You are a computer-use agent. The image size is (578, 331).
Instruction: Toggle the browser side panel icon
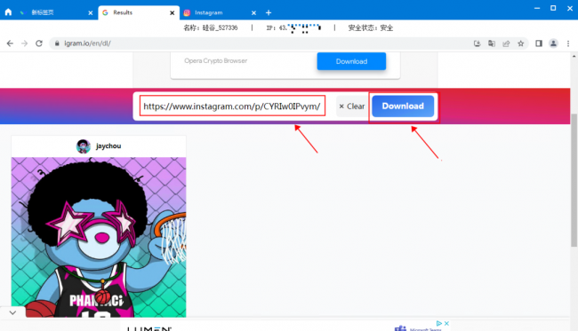(x=539, y=43)
